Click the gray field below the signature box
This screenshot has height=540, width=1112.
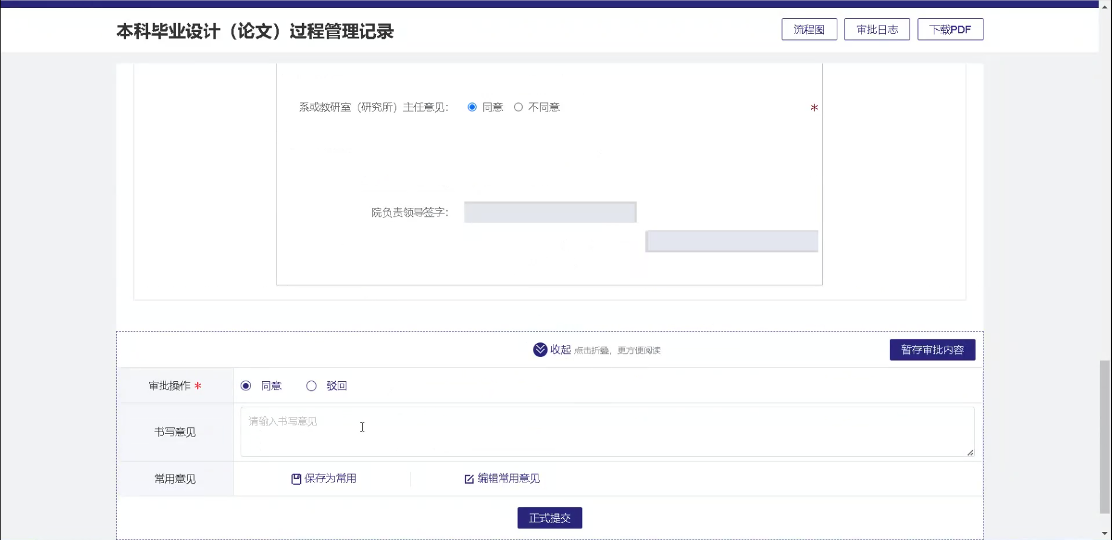[x=732, y=241]
